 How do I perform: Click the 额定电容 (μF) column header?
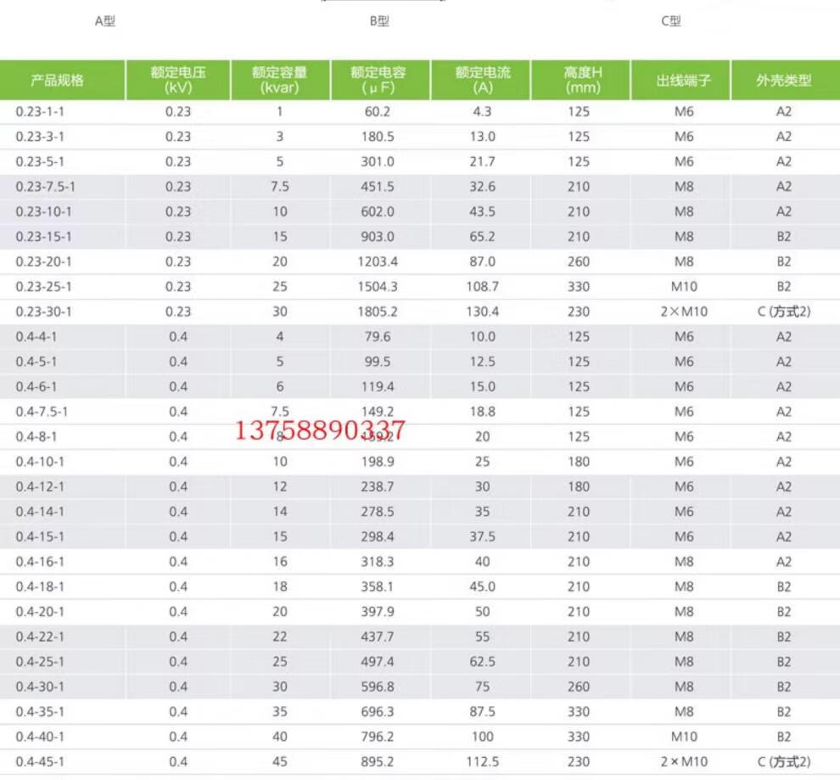click(378, 80)
